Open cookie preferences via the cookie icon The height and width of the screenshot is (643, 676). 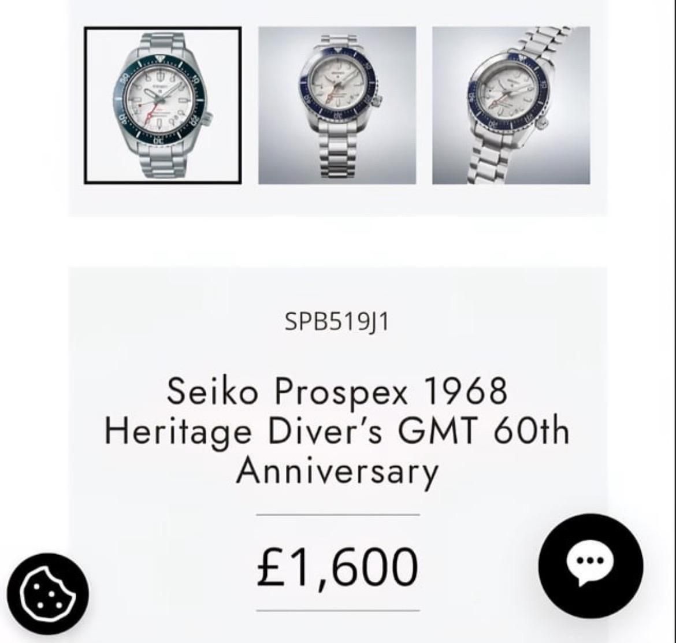(47, 594)
